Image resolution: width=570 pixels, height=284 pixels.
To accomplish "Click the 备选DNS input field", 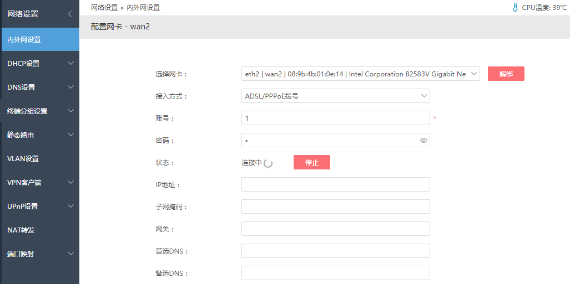I will (336, 273).
